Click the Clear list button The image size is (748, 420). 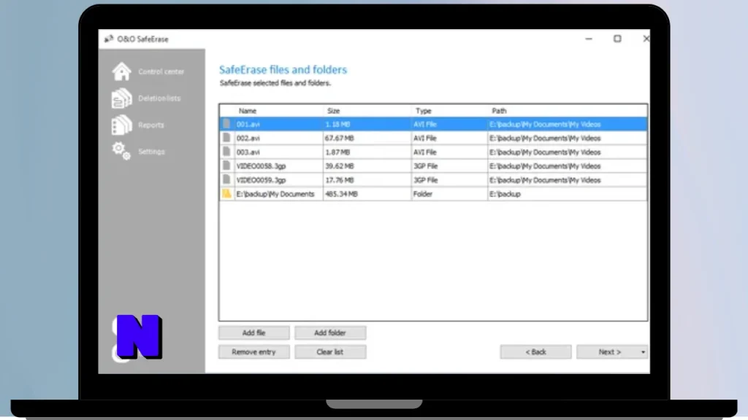(330, 352)
